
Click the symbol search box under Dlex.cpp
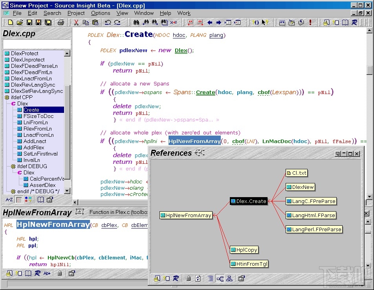click(37, 44)
